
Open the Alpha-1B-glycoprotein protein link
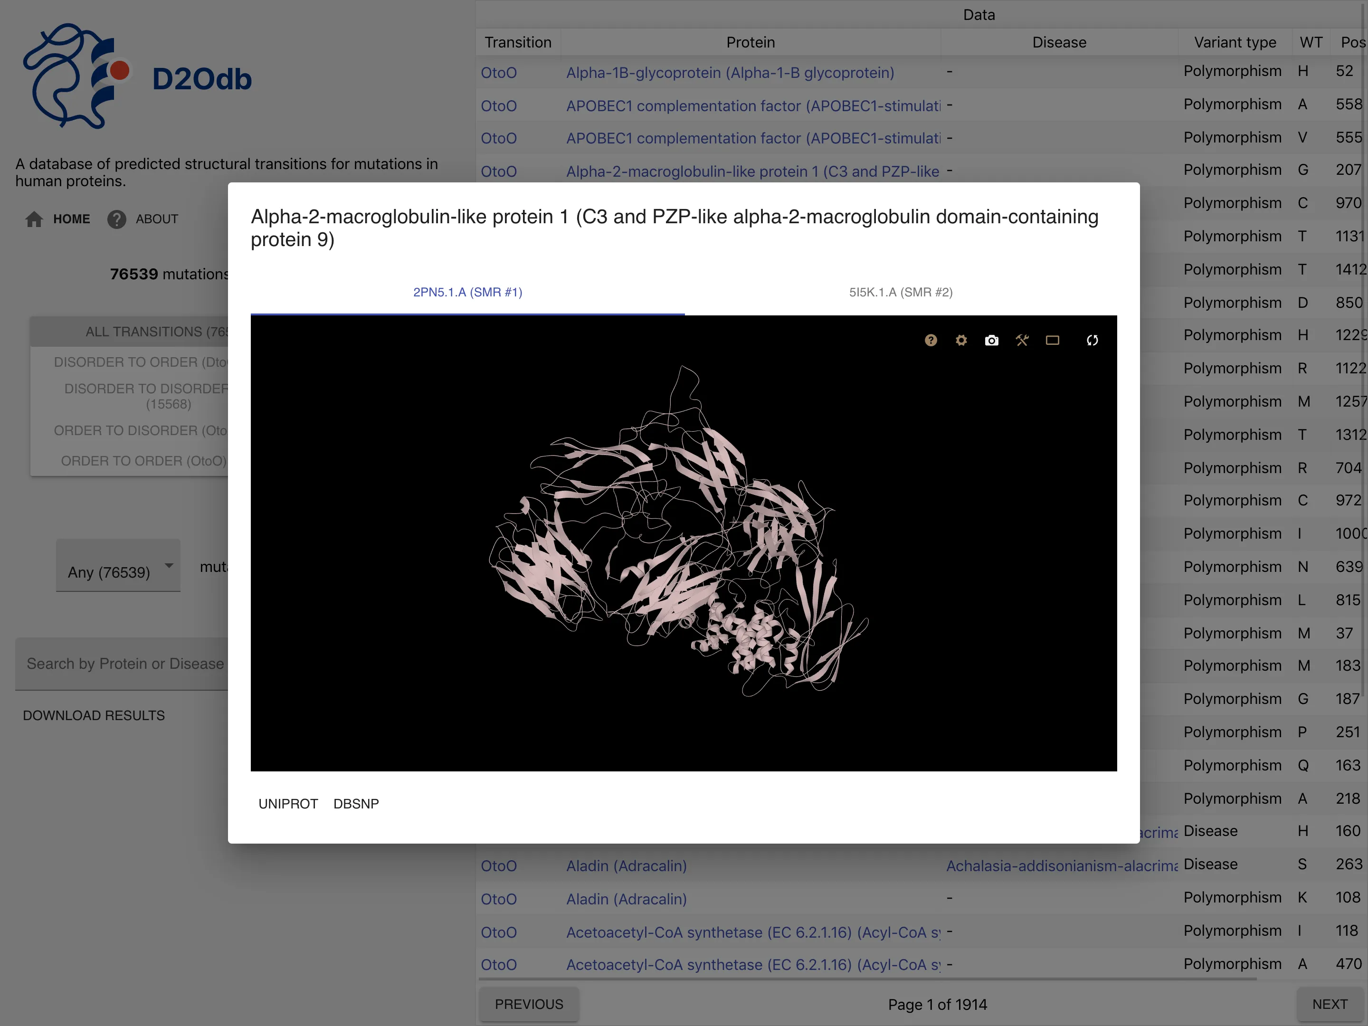coord(730,73)
